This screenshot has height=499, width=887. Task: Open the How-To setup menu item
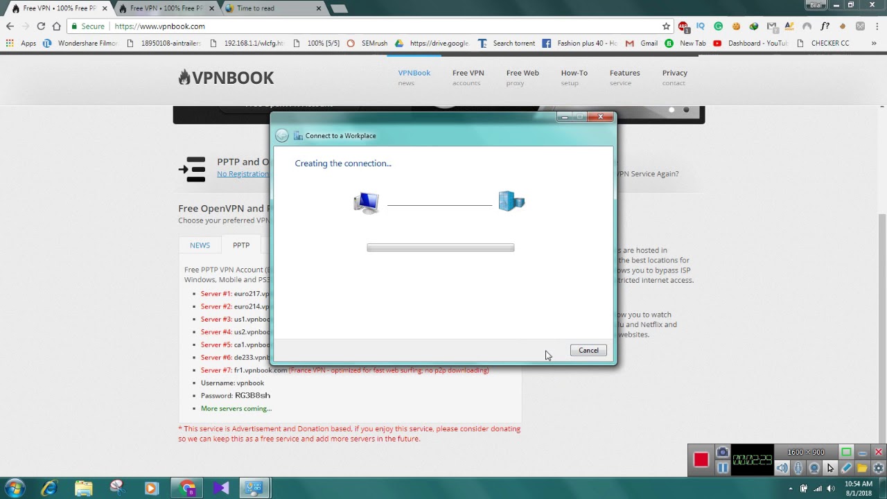click(x=574, y=77)
